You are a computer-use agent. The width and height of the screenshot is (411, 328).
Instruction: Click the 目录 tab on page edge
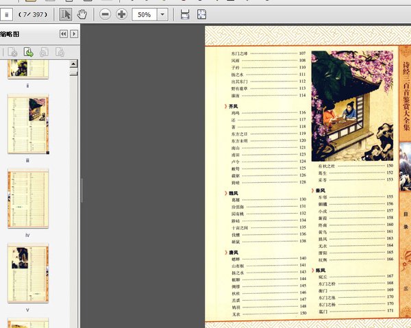click(x=406, y=220)
